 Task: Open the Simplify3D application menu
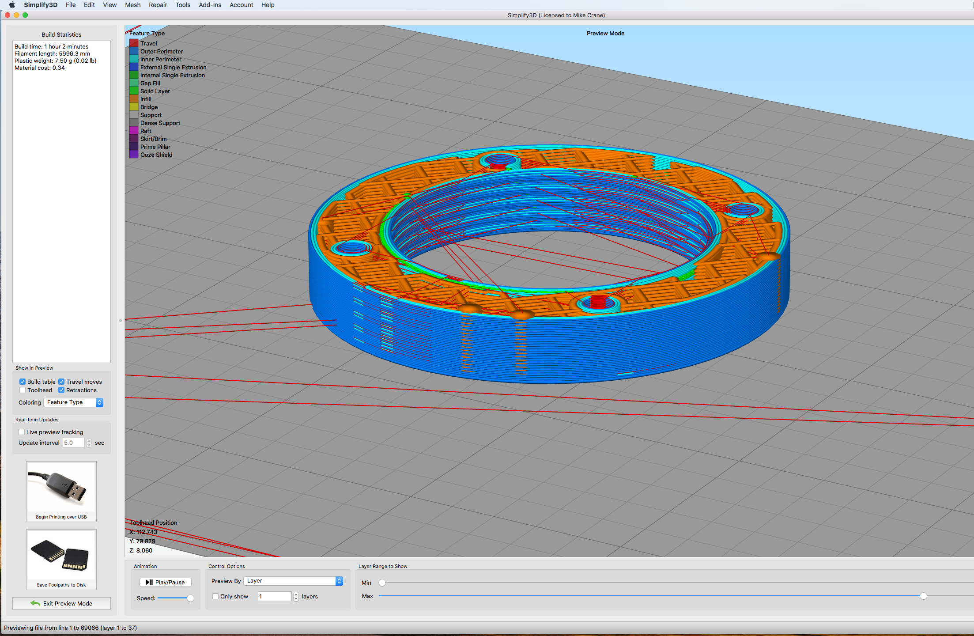point(41,5)
